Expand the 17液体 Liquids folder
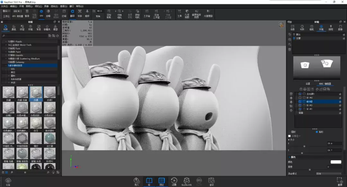The image size is (347, 187). [6, 55]
